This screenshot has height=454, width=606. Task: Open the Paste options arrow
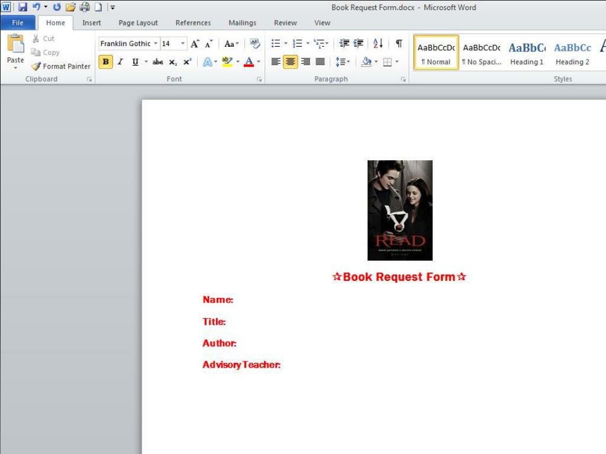(x=15, y=68)
